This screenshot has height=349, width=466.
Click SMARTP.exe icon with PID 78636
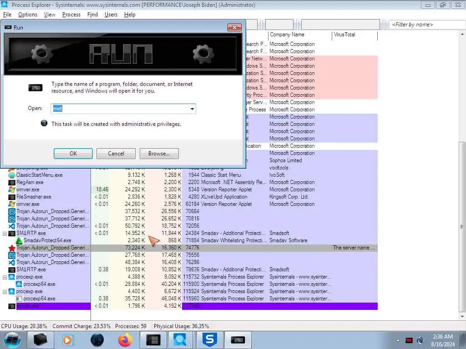pyautogui.click(x=11, y=270)
